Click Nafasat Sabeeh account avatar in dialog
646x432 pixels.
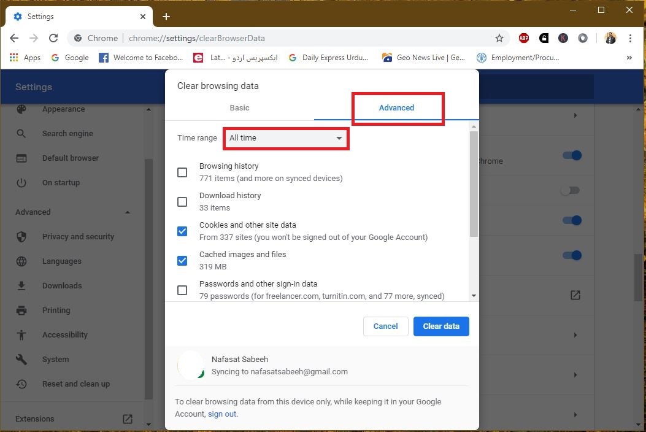click(x=191, y=365)
